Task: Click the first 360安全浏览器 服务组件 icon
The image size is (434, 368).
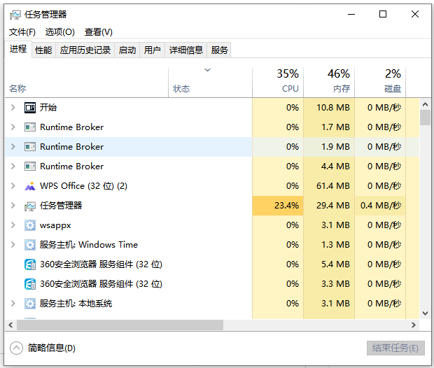Action: pos(30,264)
